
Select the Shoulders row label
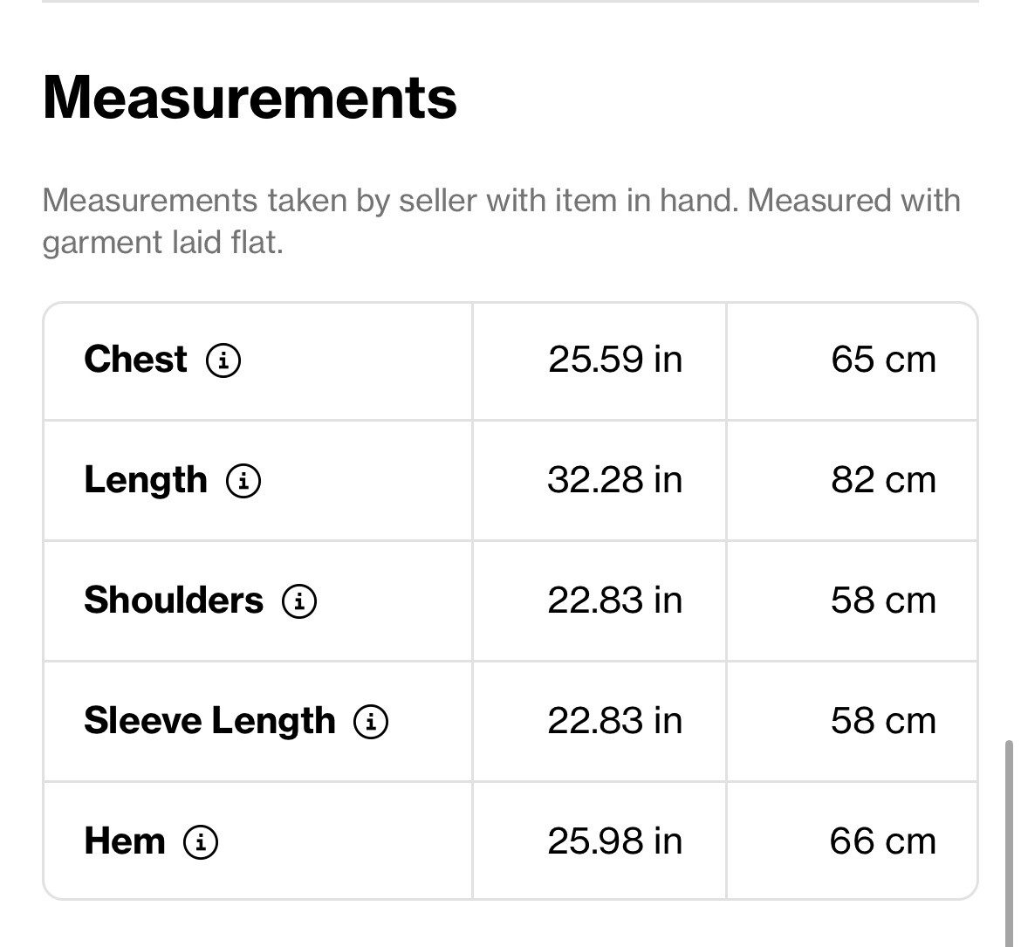(x=174, y=600)
